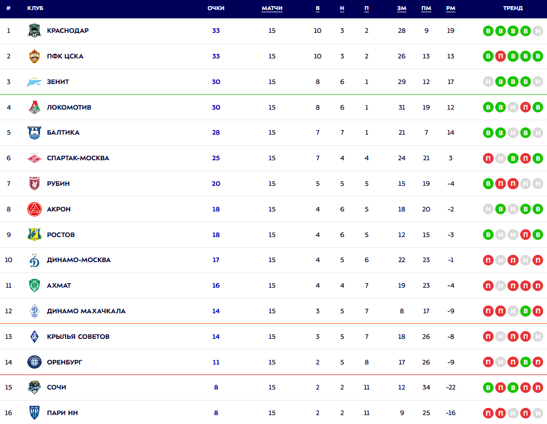Click the Ростов yellow club crest
The image size is (547, 424).
tap(35, 235)
